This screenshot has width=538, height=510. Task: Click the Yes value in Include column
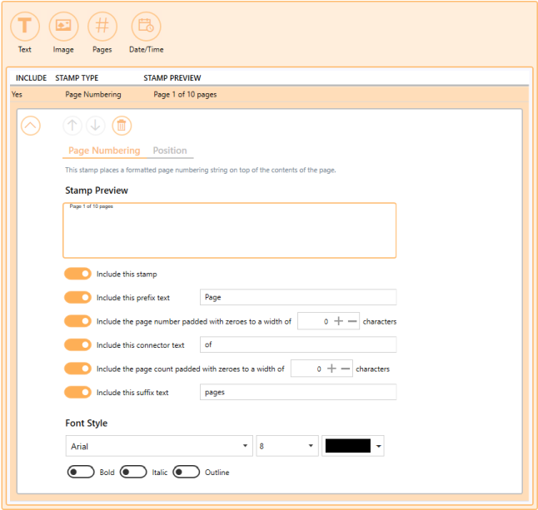(x=17, y=94)
